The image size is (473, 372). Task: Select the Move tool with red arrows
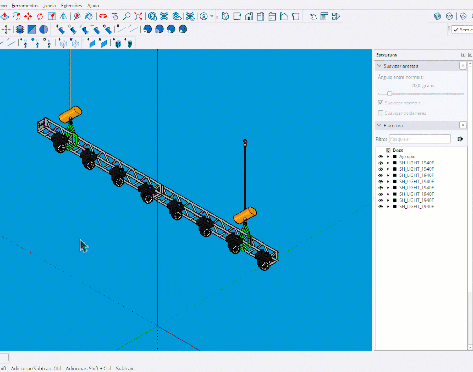click(28, 17)
